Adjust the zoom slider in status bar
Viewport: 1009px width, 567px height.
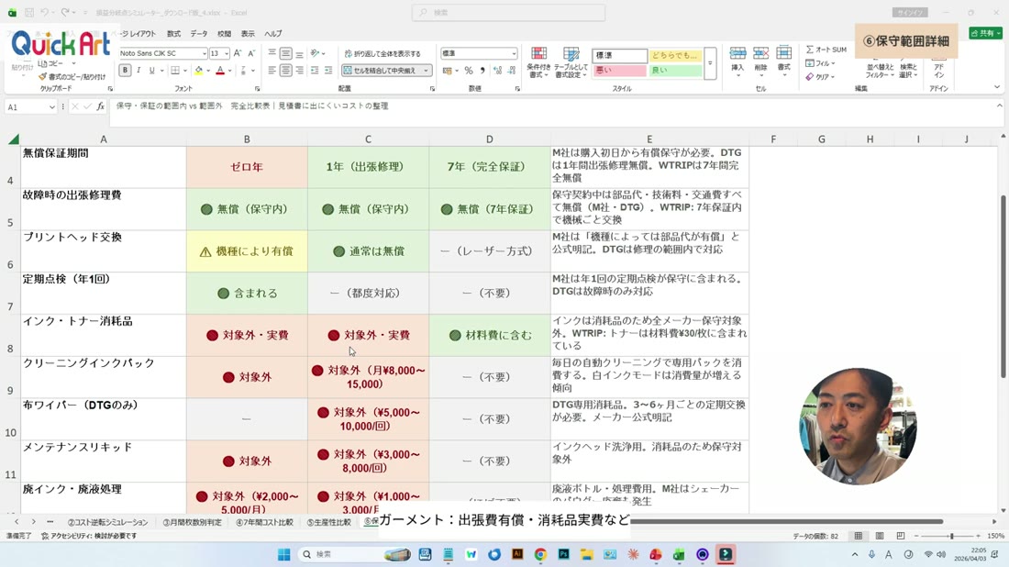click(951, 536)
